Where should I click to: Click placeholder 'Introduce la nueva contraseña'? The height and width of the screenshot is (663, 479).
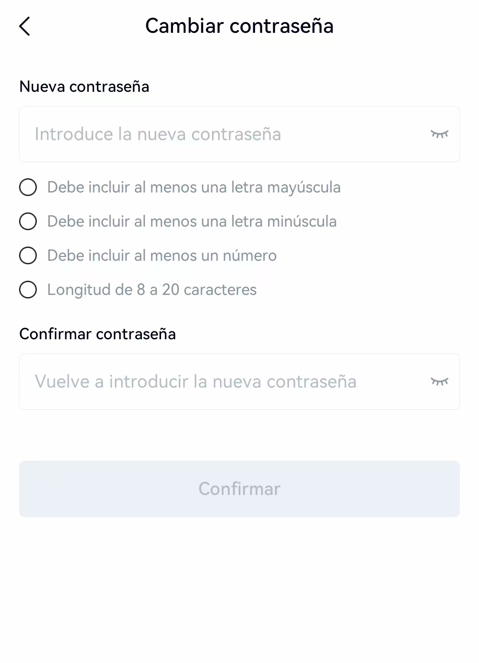pos(158,134)
